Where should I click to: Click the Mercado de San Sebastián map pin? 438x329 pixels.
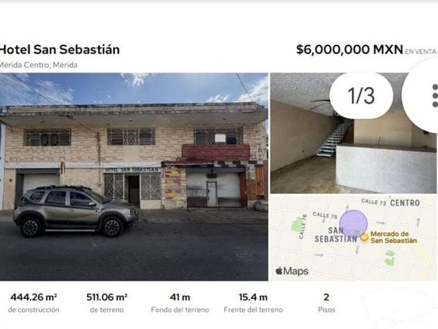point(364,236)
